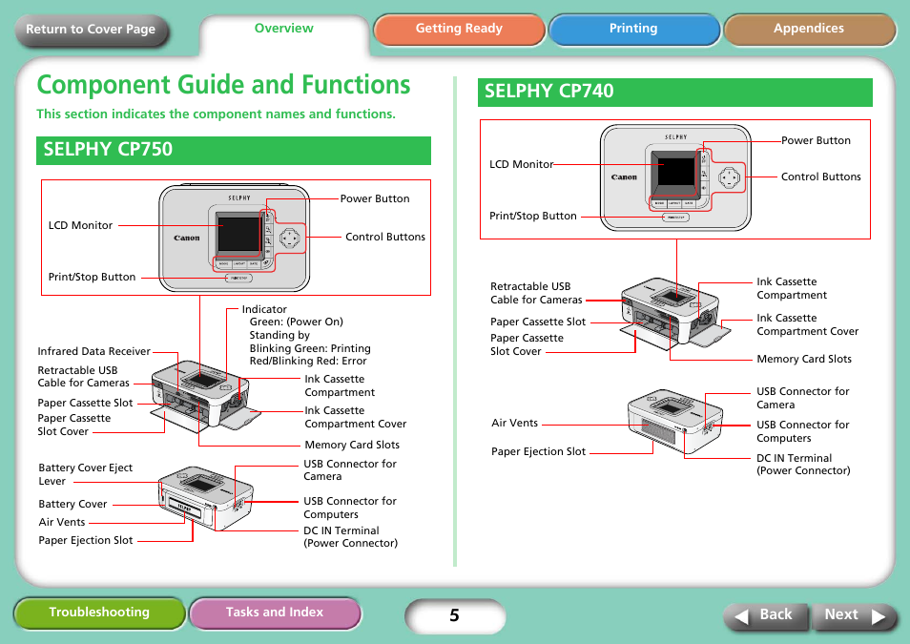Click 'Battery Cover Eject Lever' label
910x644 pixels.
coord(85,474)
